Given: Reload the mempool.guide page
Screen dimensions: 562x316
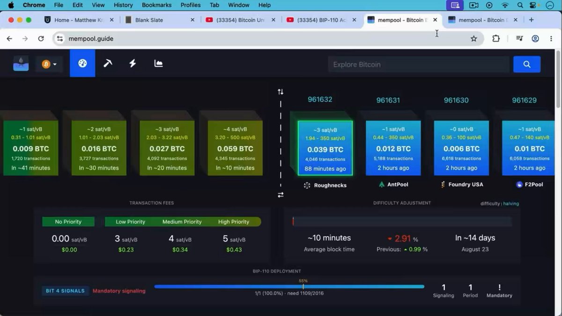Looking at the screenshot, I should pos(41,39).
